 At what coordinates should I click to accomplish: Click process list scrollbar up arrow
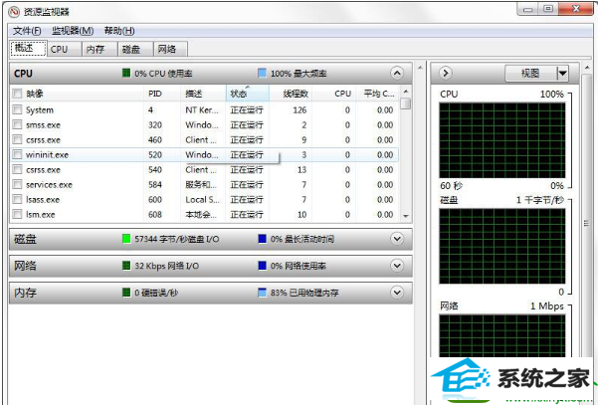406,92
